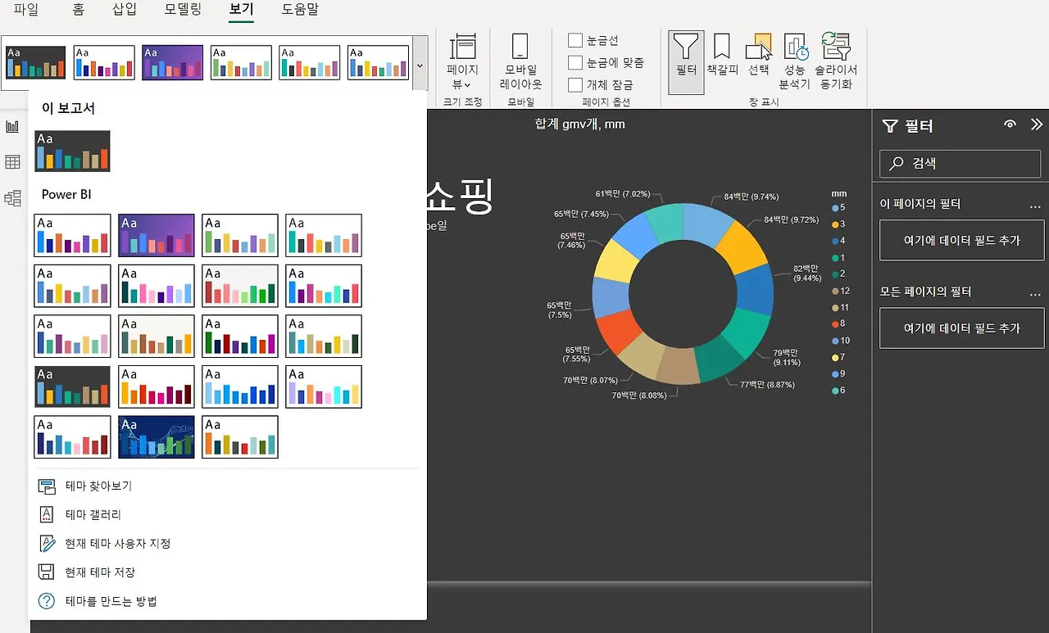
Task: Select the dark theme thumbnail in the ribbon strip
Action: tap(35, 62)
